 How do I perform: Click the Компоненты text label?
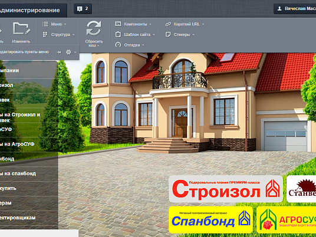[x=136, y=24]
